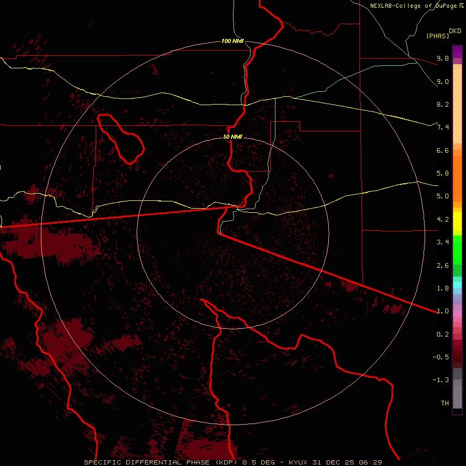
Task: Click the 1.8 scale value
Action: tap(443, 288)
